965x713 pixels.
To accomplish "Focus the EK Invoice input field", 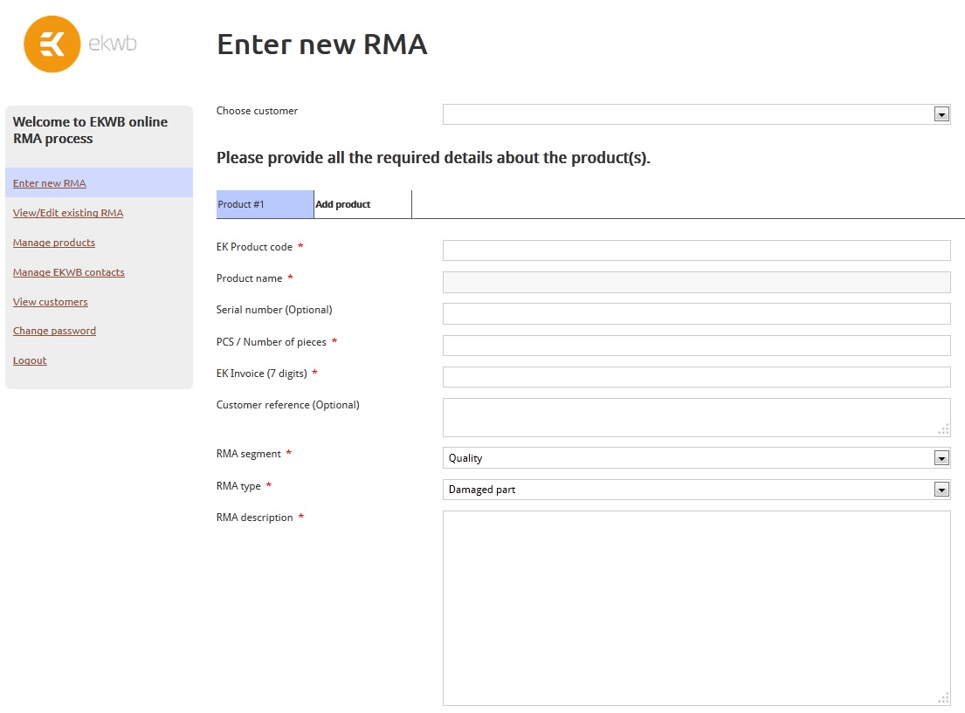I will tap(696, 377).
